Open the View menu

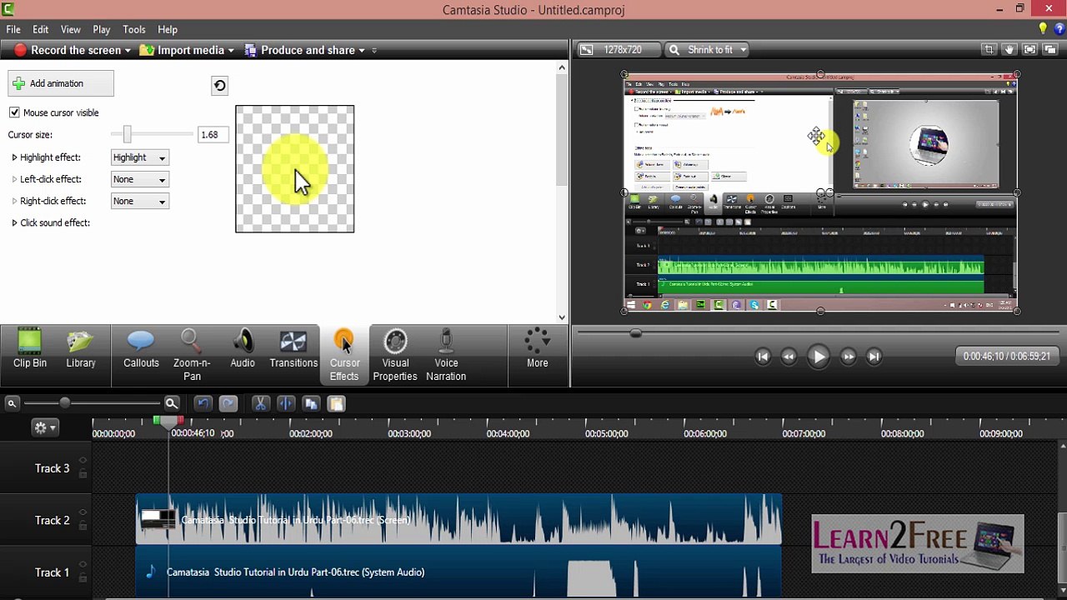click(71, 29)
